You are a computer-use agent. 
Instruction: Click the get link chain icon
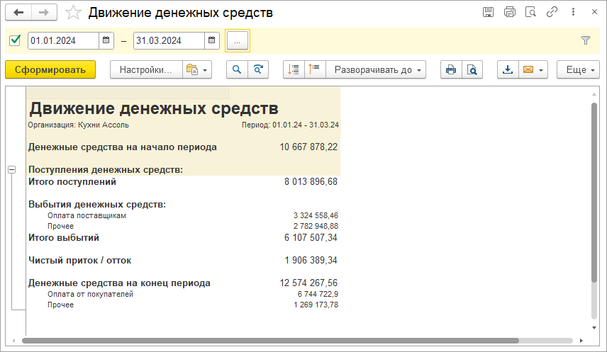coord(551,12)
